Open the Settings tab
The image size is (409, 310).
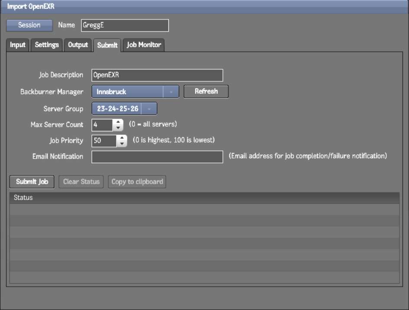pyautogui.click(x=47, y=45)
